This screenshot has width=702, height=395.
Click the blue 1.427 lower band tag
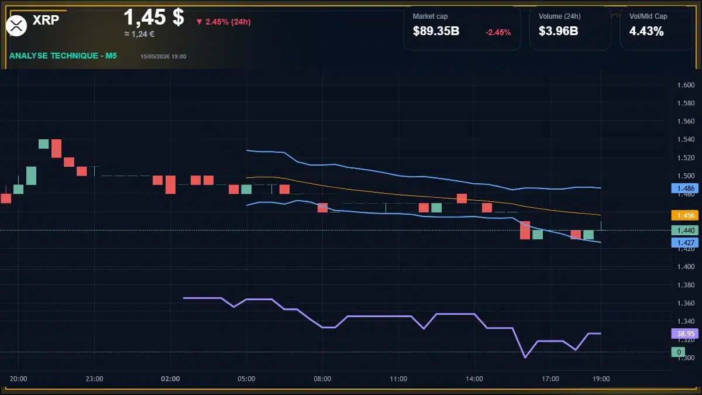(685, 242)
